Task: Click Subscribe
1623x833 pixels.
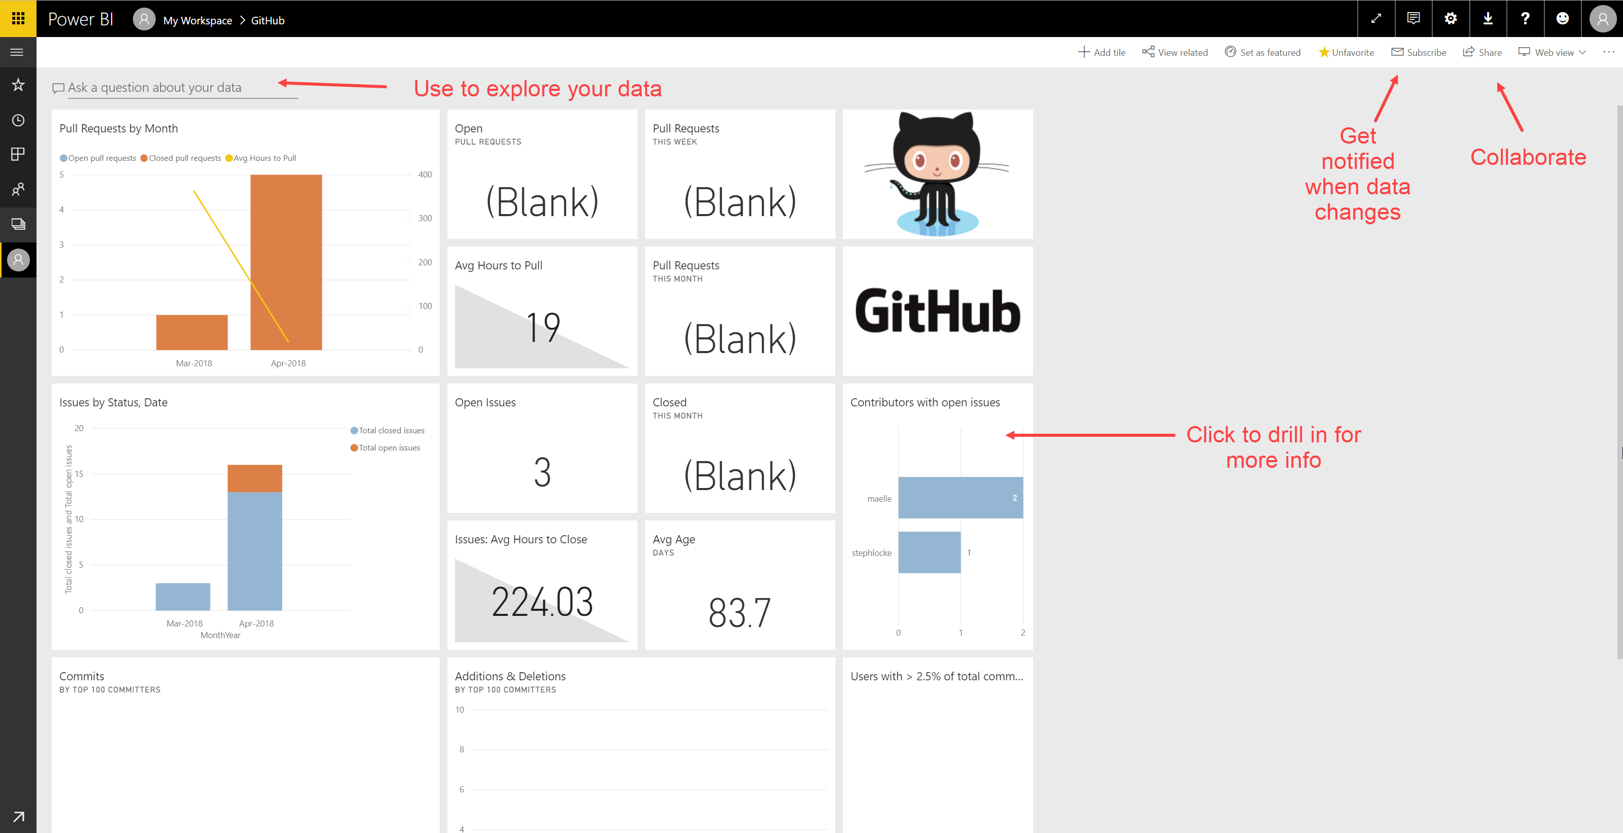Action: pos(1419,52)
